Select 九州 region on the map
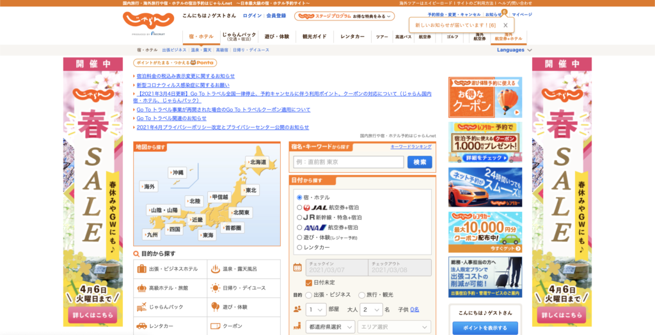The height and width of the screenshot is (335, 655). 151,235
